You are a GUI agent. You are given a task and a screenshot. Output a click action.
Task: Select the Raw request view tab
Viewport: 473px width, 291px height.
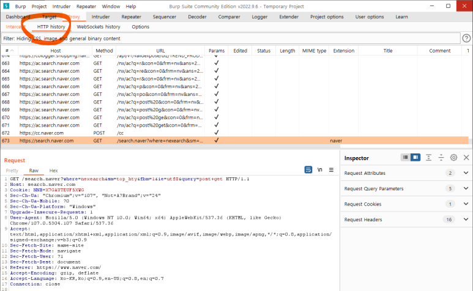pos(34,171)
